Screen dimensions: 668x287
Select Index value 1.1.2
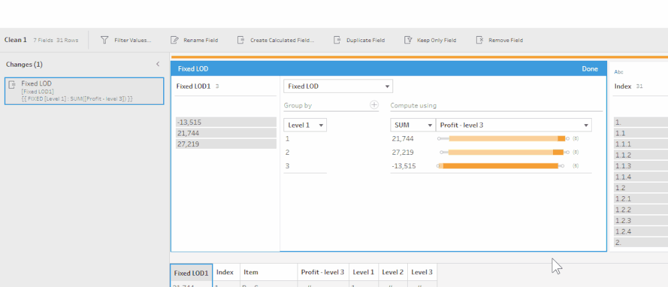(x=641, y=155)
